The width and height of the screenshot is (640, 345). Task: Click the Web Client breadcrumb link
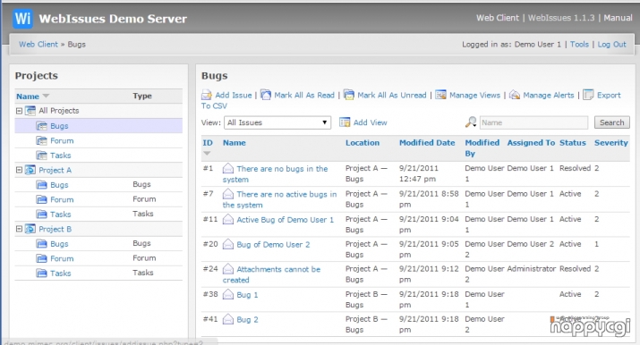[38, 45]
